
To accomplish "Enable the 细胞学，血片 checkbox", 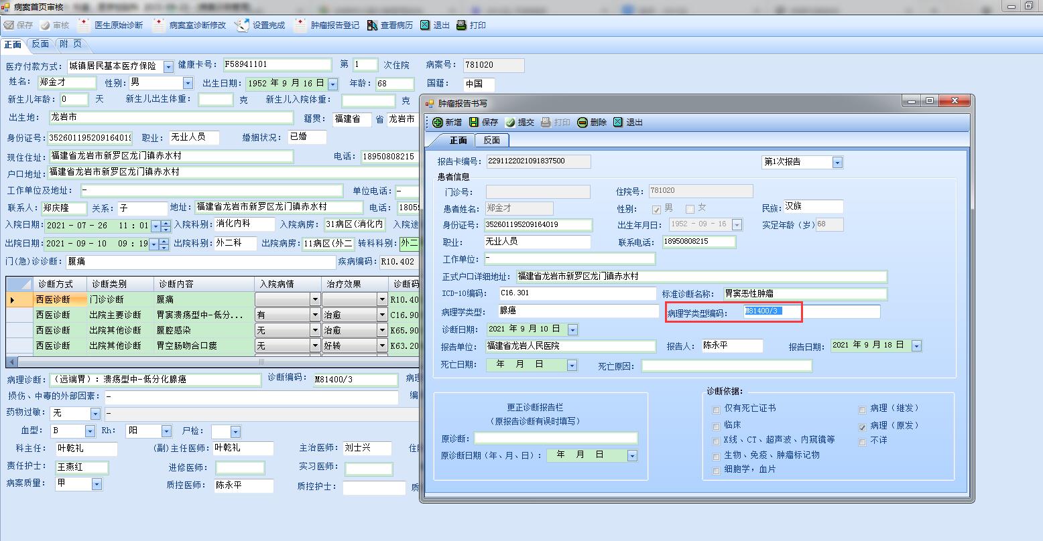I will pyautogui.click(x=717, y=471).
